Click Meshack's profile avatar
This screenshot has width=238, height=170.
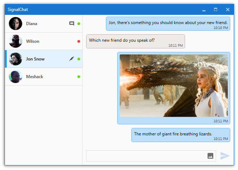(x=16, y=77)
